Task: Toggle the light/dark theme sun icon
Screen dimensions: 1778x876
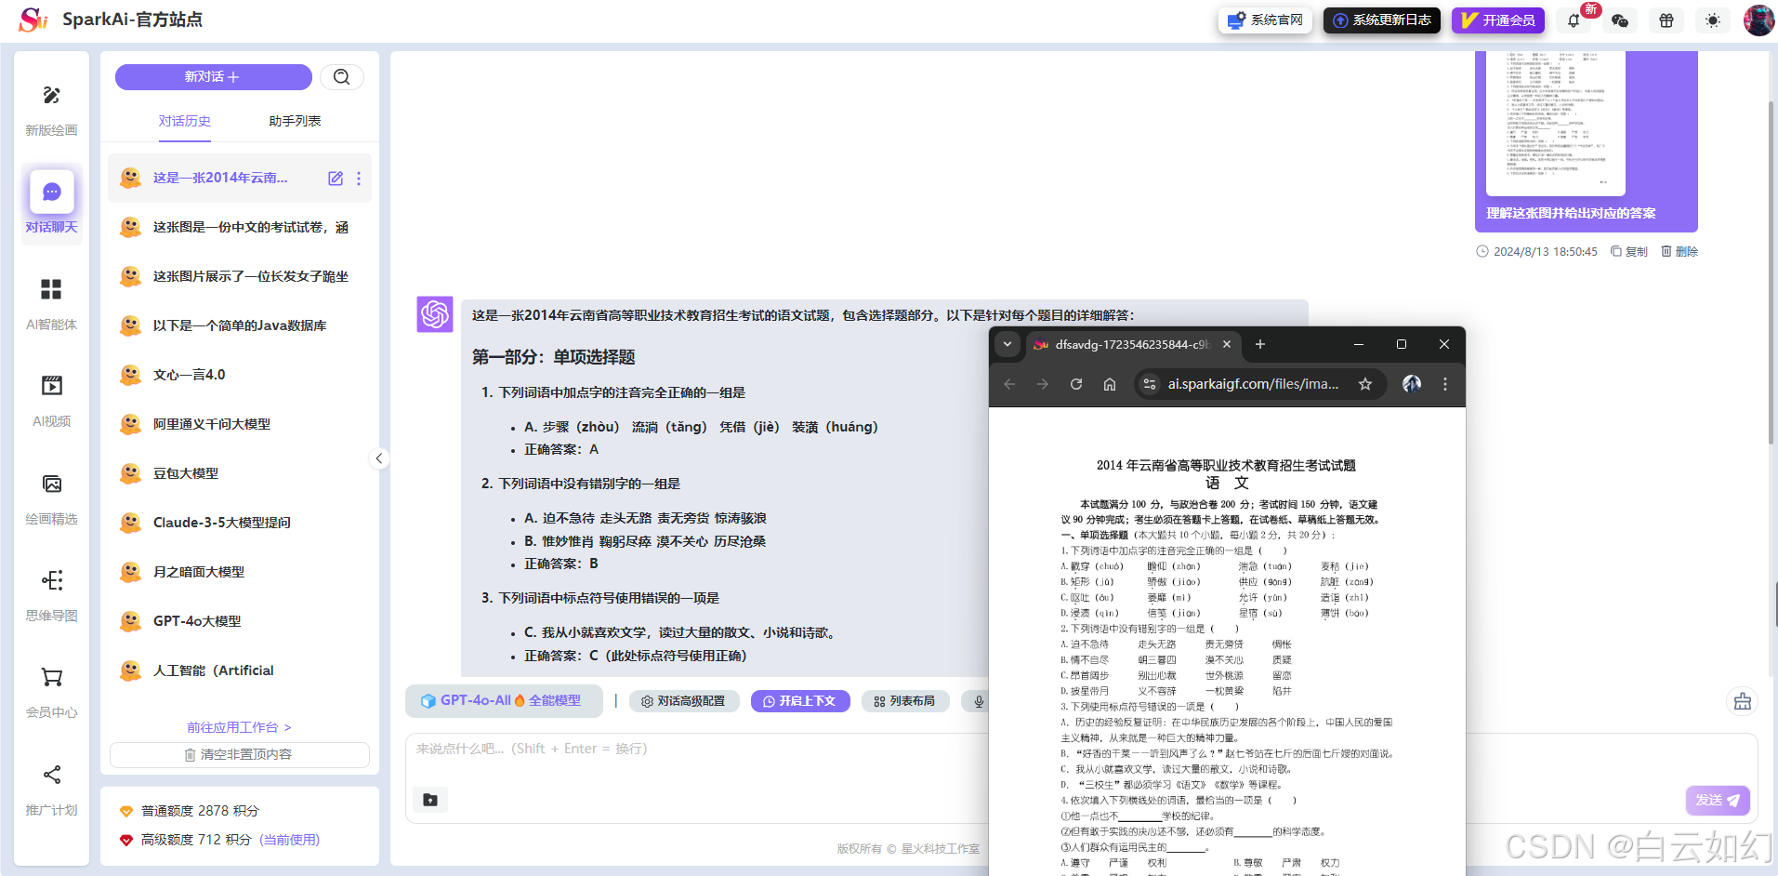Action: [x=1713, y=20]
